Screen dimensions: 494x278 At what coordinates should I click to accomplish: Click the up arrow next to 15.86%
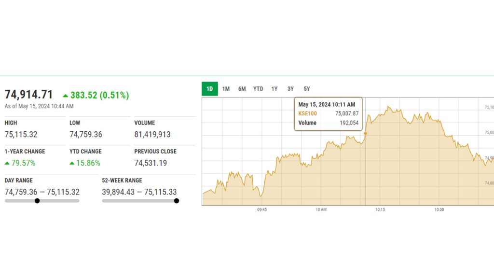[72, 163]
